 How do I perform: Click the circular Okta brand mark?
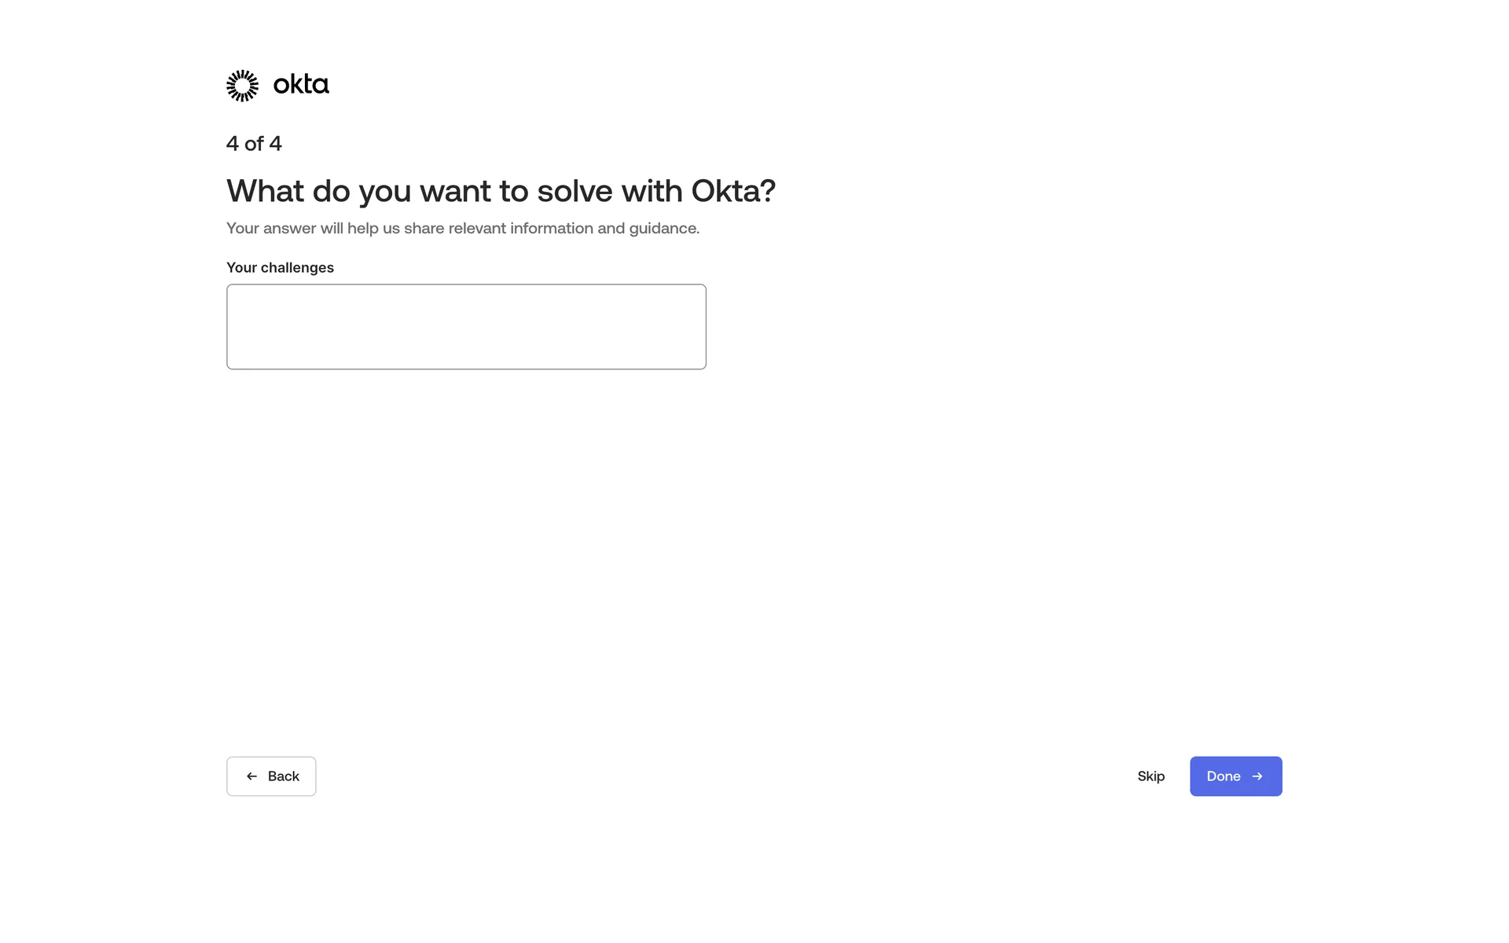pyautogui.click(x=242, y=86)
